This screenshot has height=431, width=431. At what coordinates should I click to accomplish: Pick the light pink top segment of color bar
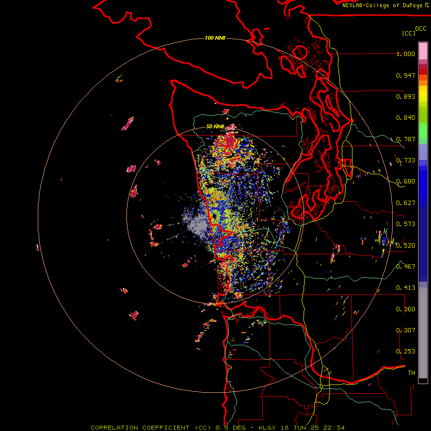[x=423, y=51]
